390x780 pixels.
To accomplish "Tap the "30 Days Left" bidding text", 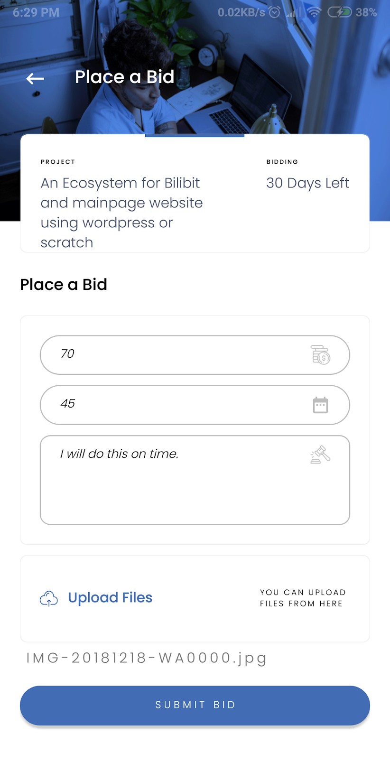I will (x=307, y=183).
